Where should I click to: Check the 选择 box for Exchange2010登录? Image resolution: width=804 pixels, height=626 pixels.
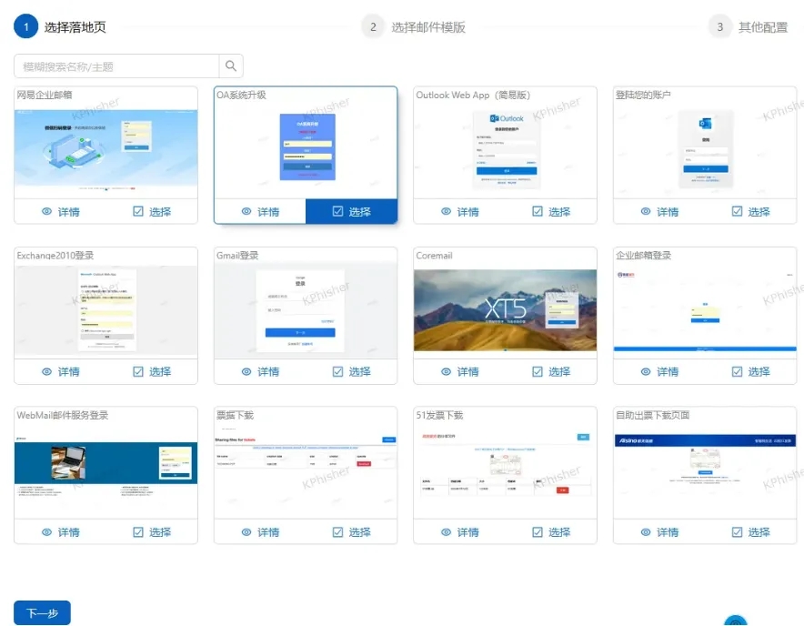tap(138, 372)
